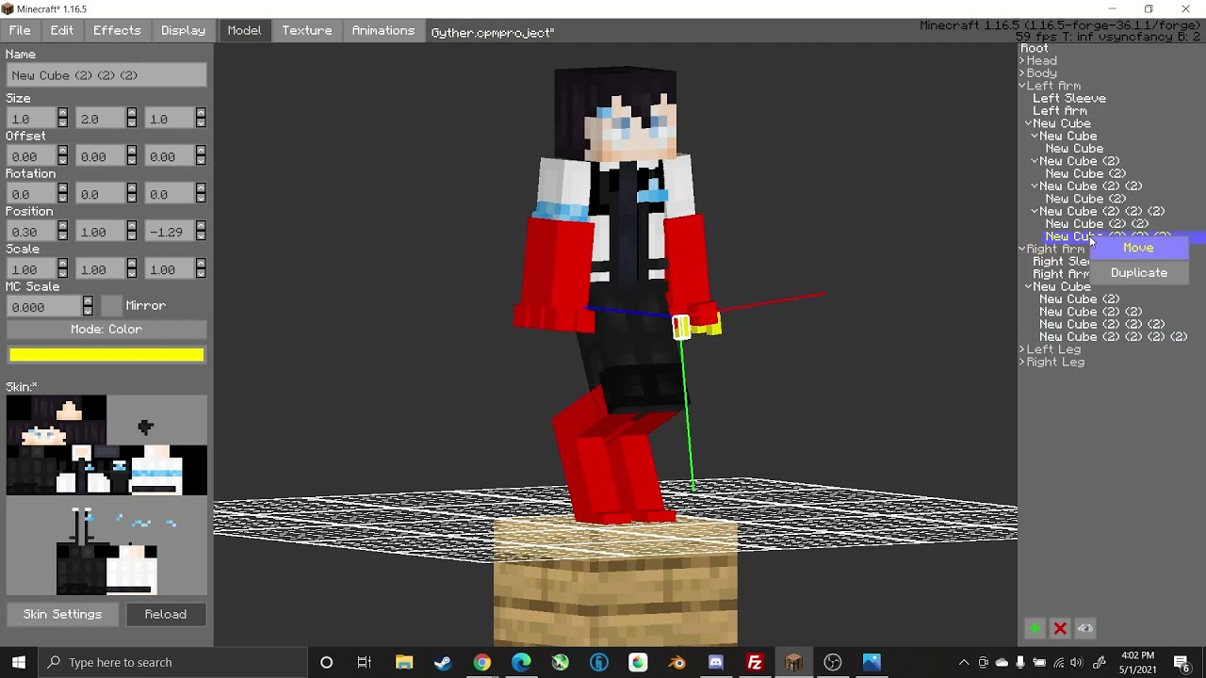Open the File menu
Image resolution: width=1206 pixels, height=678 pixels.
(20, 31)
